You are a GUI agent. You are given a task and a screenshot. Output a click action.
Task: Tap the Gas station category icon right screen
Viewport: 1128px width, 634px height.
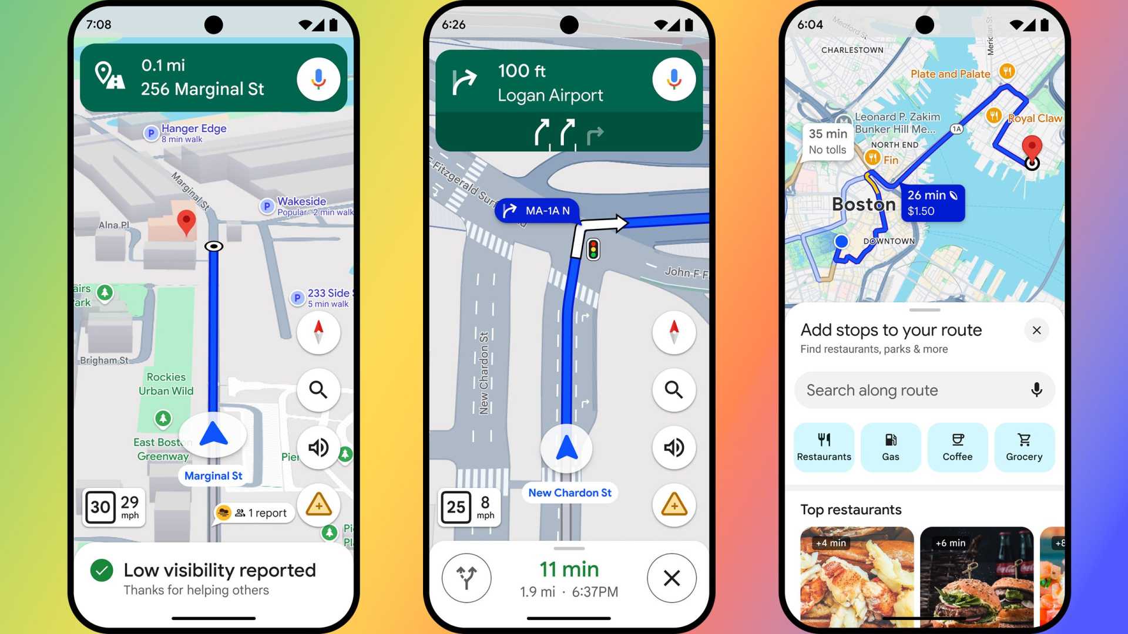pos(889,445)
